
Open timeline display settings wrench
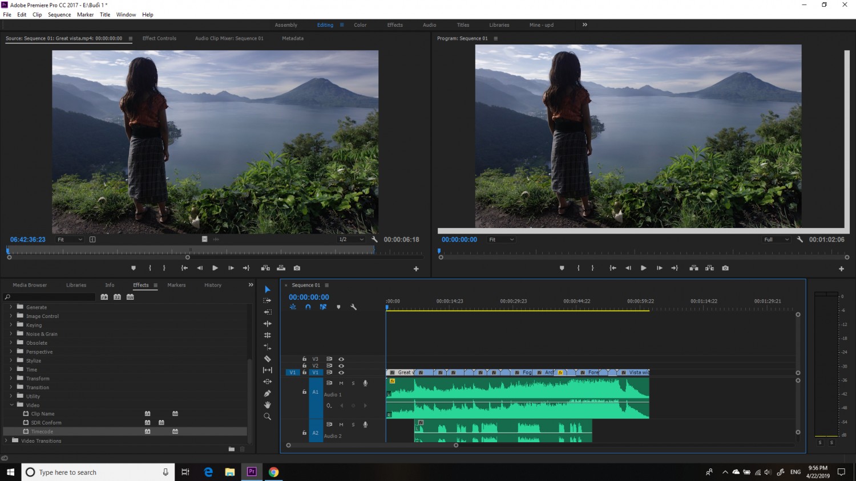pos(353,307)
